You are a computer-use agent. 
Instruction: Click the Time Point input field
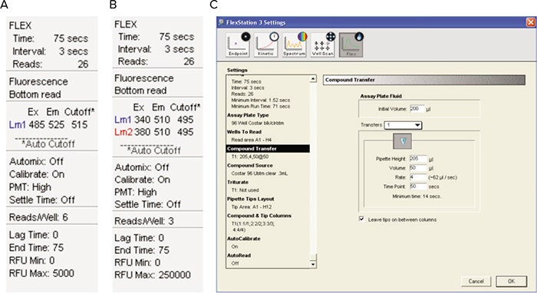(418, 186)
